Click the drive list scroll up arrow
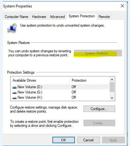The height and width of the screenshot is (146, 130). tap(112, 79)
